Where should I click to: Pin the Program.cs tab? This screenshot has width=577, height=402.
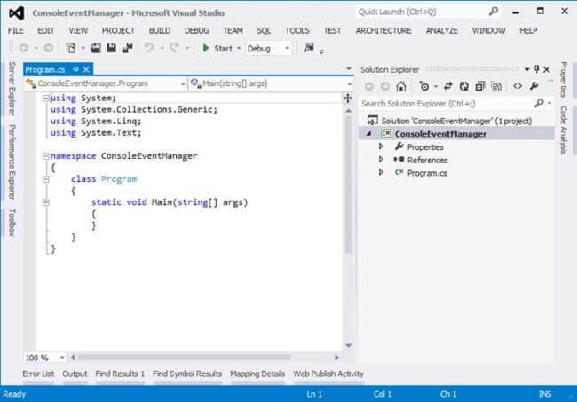(x=75, y=69)
